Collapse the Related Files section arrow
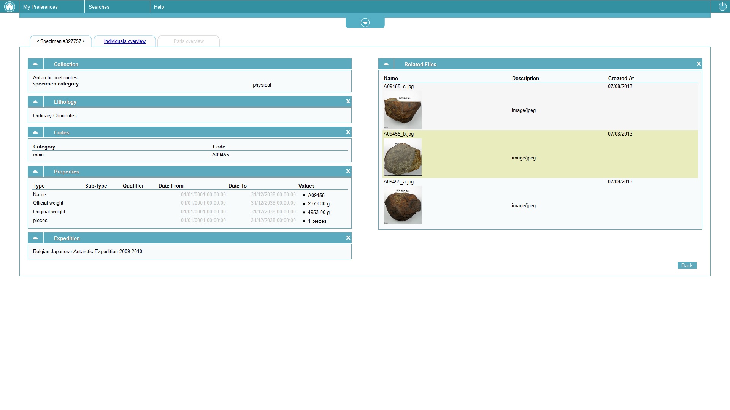The width and height of the screenshot is (730, 410). (386, 64)
